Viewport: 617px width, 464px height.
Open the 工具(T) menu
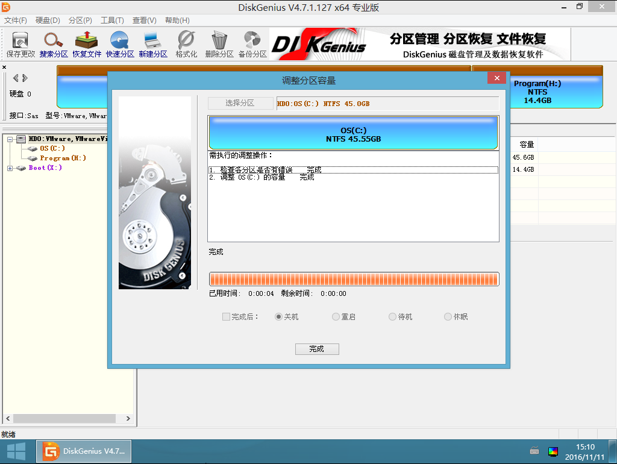112,20
